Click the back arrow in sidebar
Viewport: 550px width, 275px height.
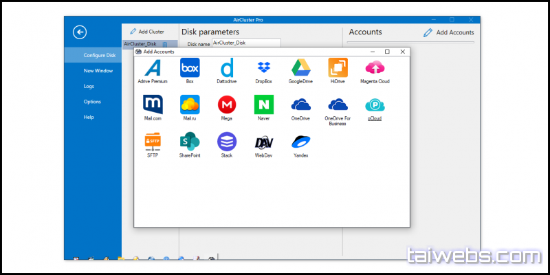80,32
